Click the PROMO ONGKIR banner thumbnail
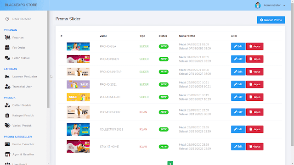 [x=78, y=112]
